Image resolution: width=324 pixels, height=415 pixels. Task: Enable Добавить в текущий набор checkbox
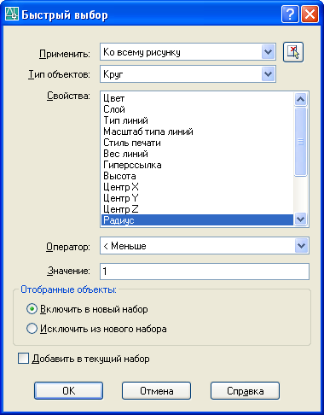23,359
